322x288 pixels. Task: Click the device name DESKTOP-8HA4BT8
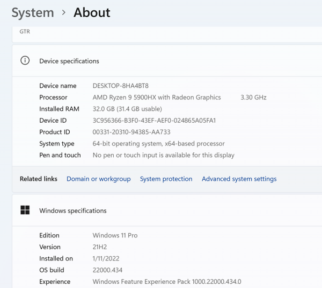click(x=120, y=86)
